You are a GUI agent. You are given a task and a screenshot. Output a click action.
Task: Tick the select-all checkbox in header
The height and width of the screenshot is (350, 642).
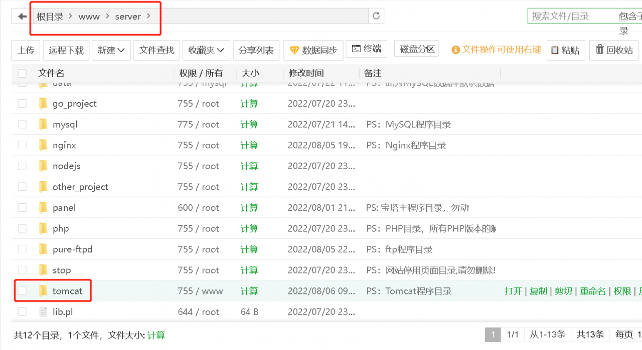click(22, 73)
